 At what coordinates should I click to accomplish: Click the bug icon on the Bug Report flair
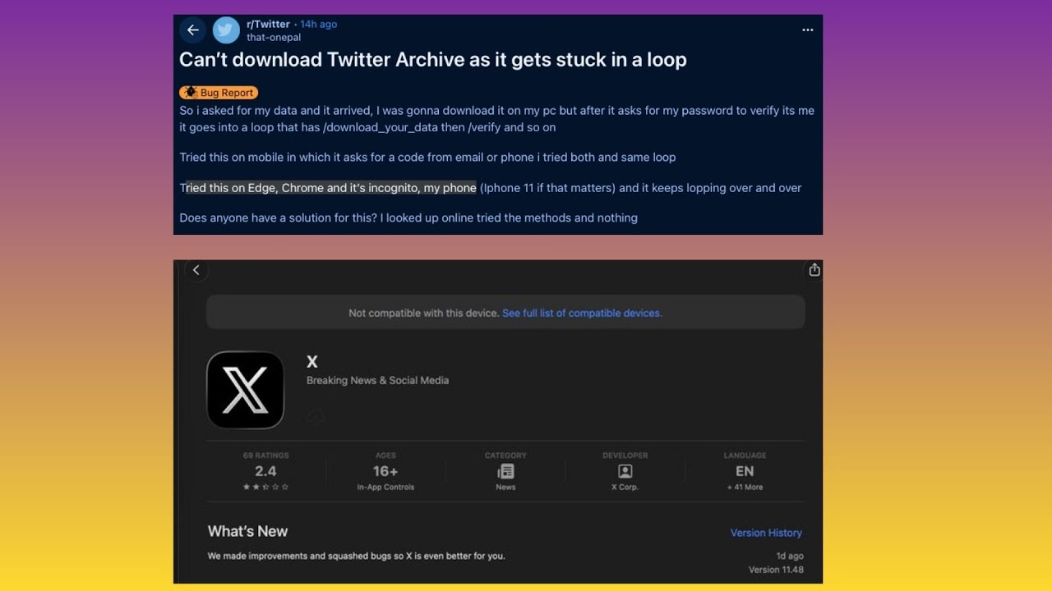click(x=191, y=93)
